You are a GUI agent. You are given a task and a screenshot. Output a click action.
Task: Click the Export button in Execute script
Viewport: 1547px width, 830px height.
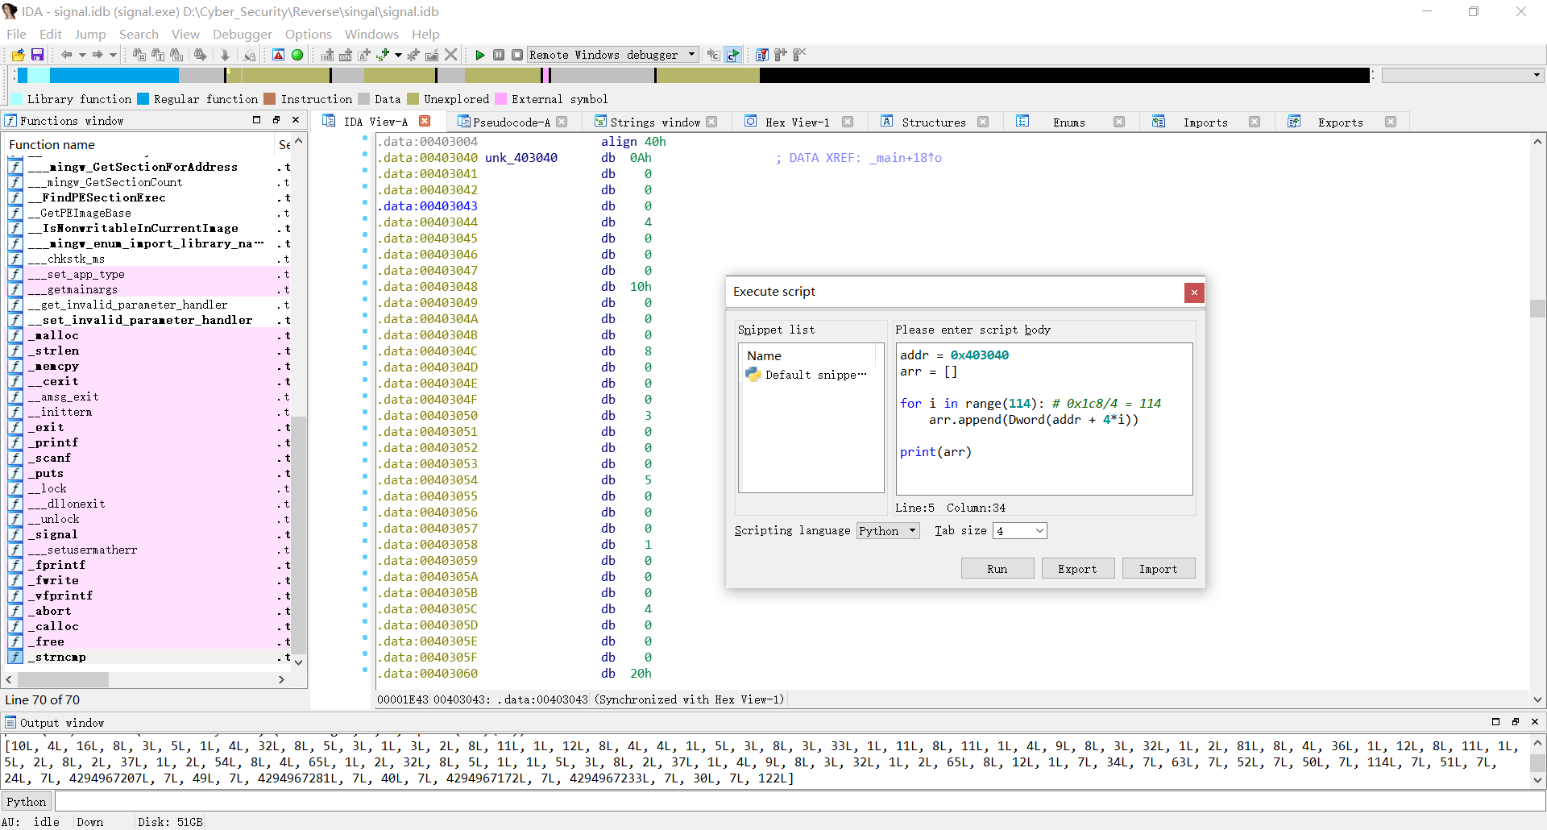[1077, 568]
